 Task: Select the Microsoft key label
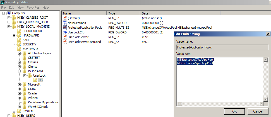coord(34,84)
